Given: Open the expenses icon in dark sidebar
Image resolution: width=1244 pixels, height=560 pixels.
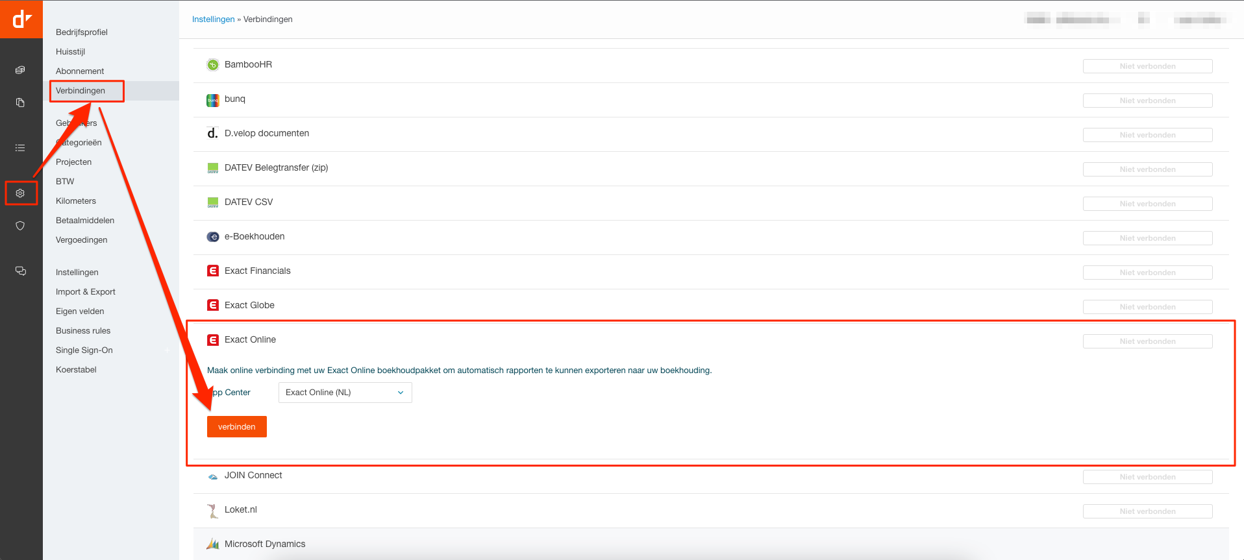Looking at the screenshot, I should tap(20, 70).
